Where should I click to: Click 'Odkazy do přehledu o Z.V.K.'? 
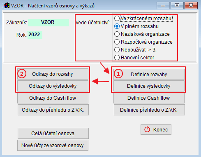pyautogui.click(x=53, y=110)
